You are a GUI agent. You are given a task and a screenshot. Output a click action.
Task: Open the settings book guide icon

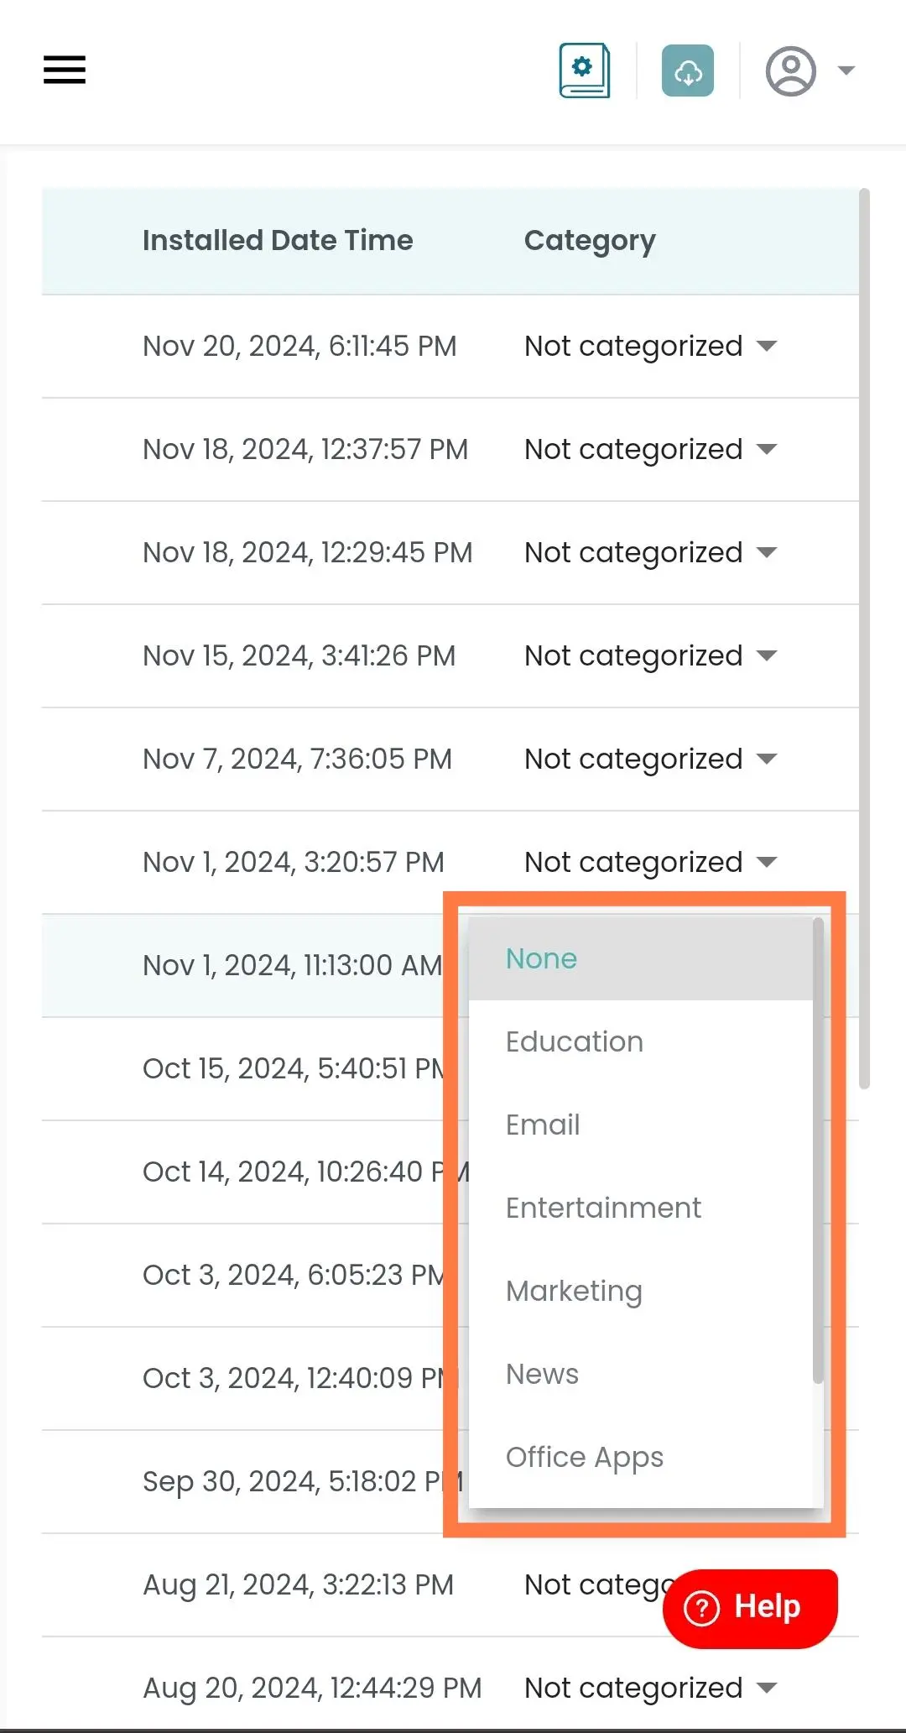(585, 70)
